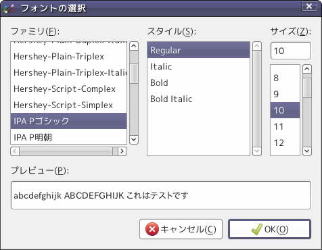
Task: Select the Bold Italic style
Action: point(198,99)
